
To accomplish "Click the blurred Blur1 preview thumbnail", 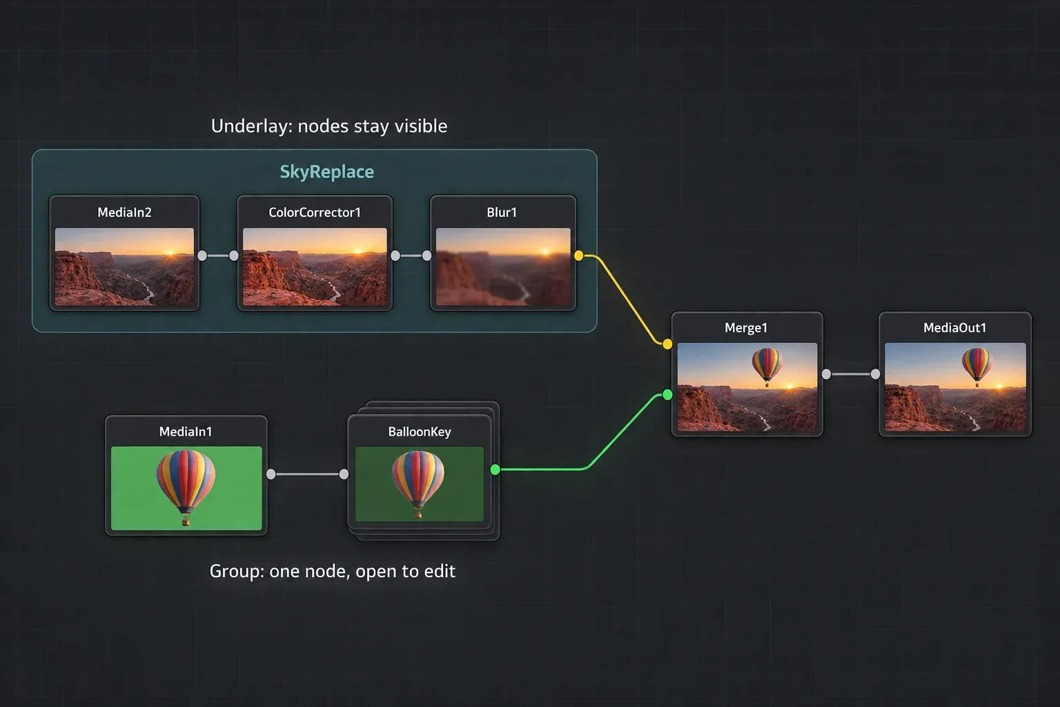I will (x=503, y=267).
